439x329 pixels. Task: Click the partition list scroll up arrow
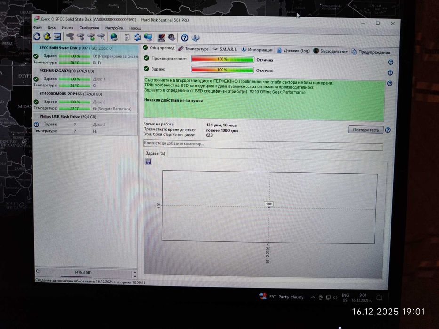(135, 272)
